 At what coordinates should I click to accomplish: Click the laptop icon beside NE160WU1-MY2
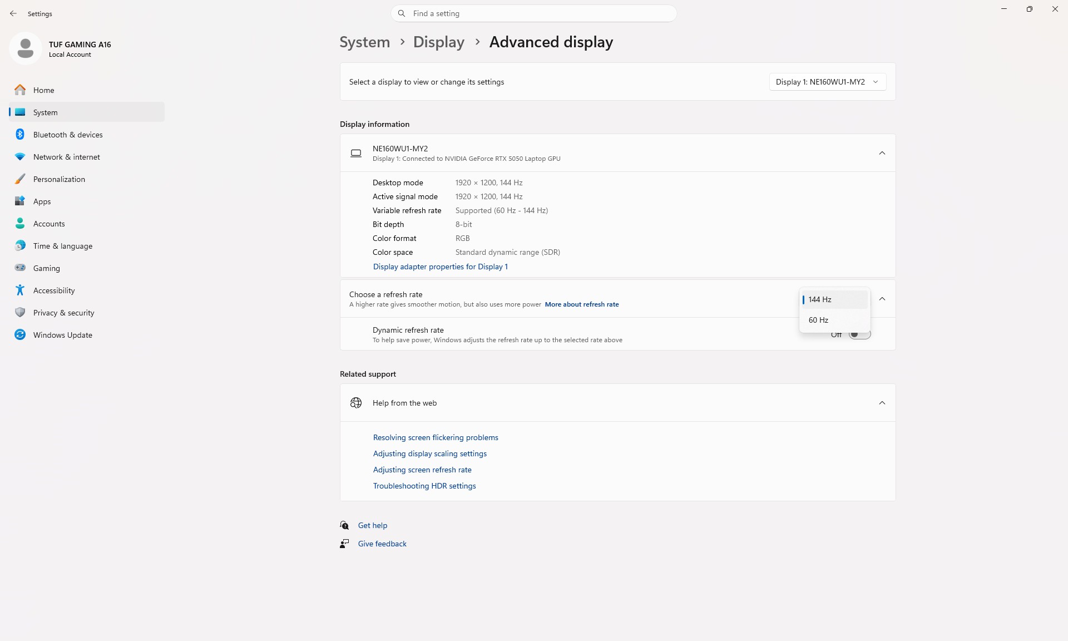[x=356, y=153]
